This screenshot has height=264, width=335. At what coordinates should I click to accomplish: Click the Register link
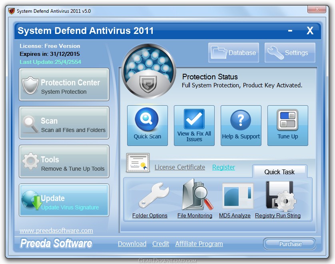point(224,167)
